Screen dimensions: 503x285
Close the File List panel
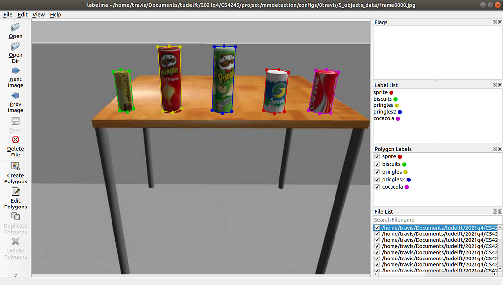(x=500, y=212)
